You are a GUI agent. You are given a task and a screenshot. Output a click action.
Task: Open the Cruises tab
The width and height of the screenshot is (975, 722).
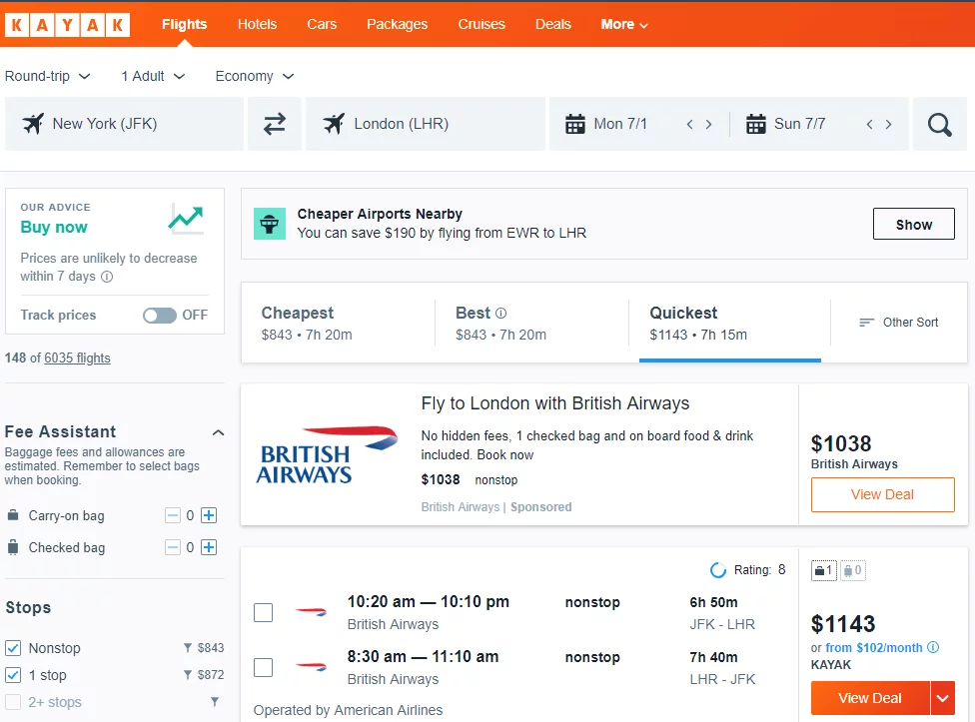(x=482, y=24)
